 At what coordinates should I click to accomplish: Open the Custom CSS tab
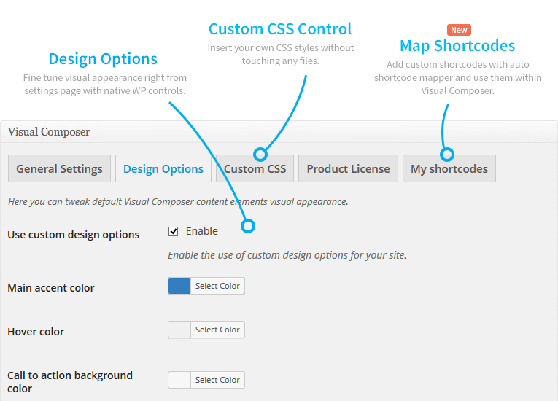[255, 168]
